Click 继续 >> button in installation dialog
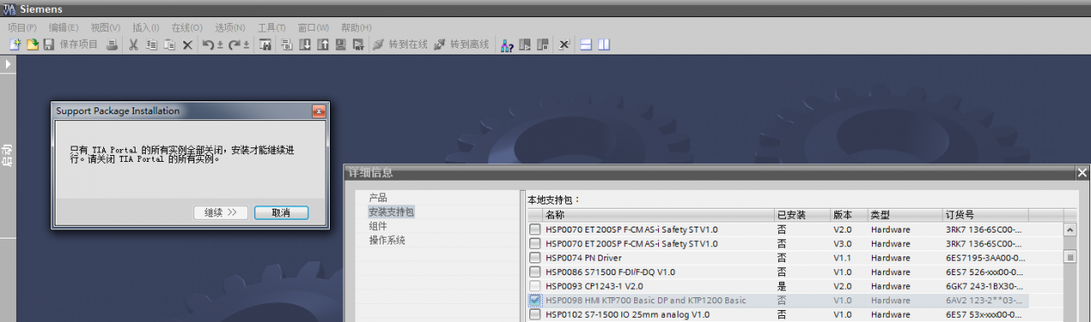The image size is (1091, 322). tap(221, 213)
